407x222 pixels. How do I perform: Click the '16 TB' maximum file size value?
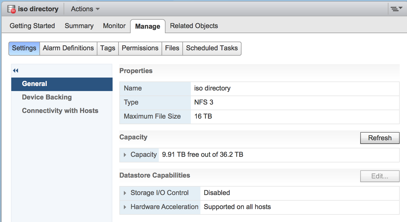(x=203, y=116)
